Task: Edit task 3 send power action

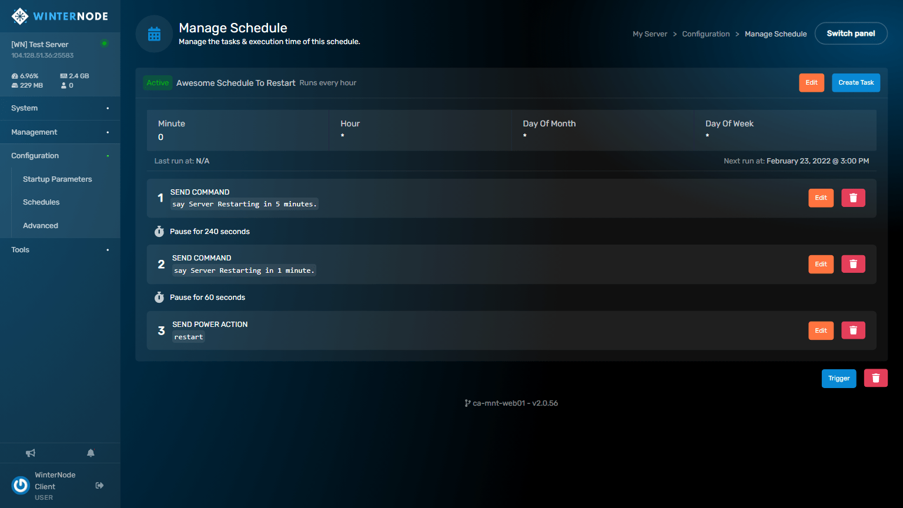Action: (821, 330)
